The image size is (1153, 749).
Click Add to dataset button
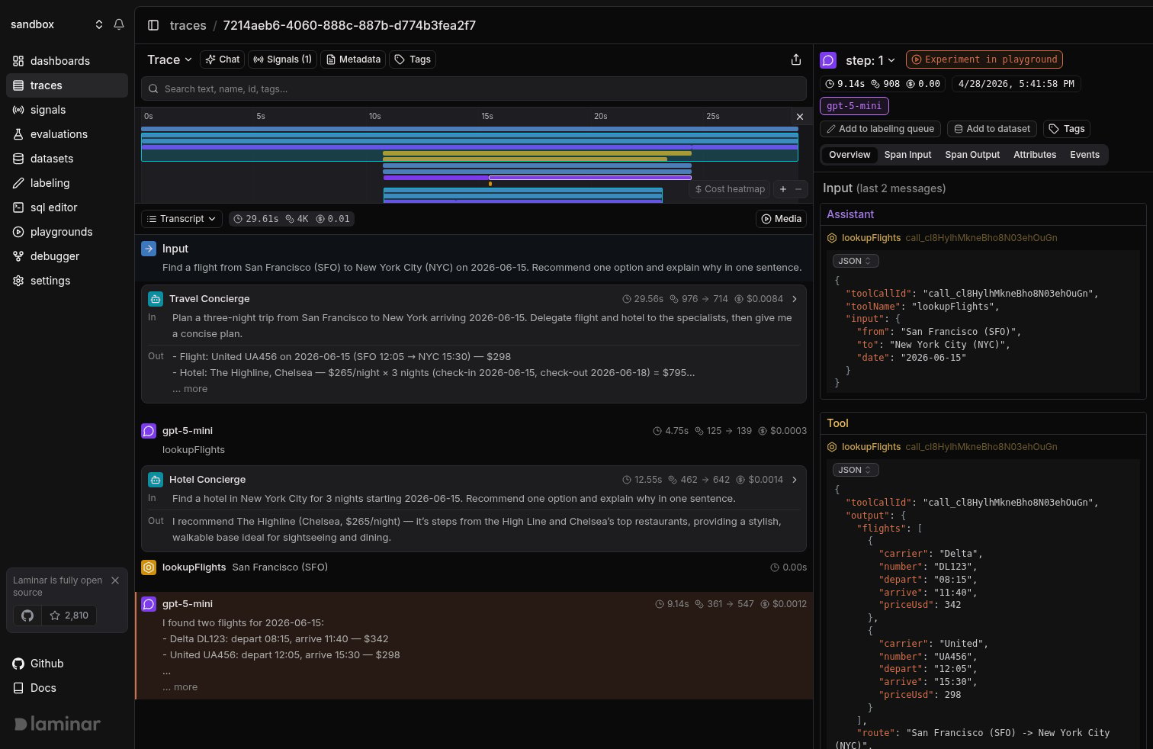[992, 129]
